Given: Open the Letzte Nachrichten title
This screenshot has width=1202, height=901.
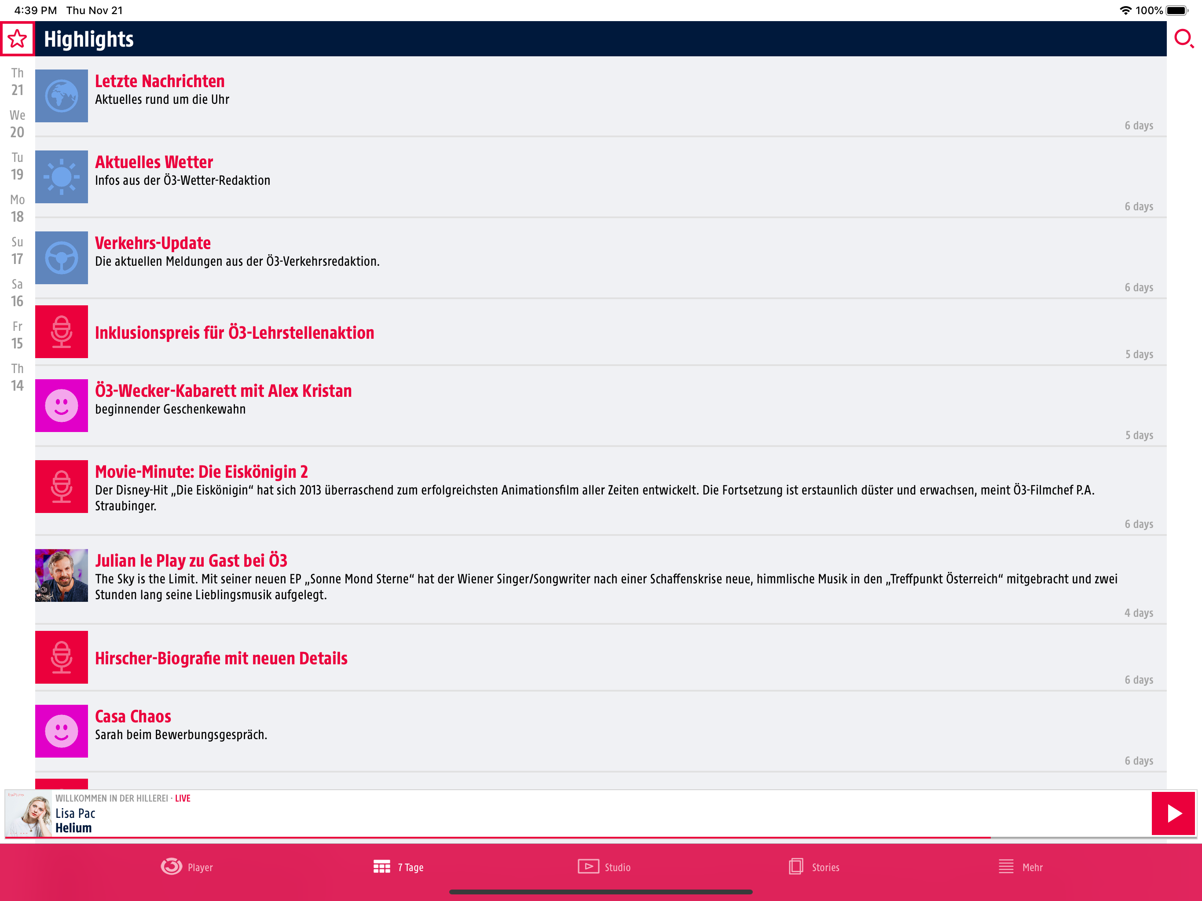Looking at the screenshot, I should click(160, 81).
